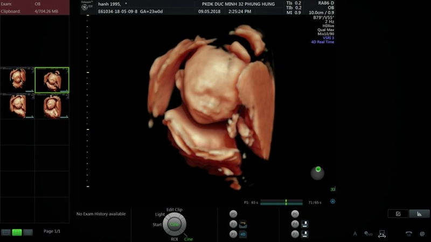The width and height of the screenshot is (431, 242).
Task: Select the three-column grid clipboard layout
Action: pos(28,232)
